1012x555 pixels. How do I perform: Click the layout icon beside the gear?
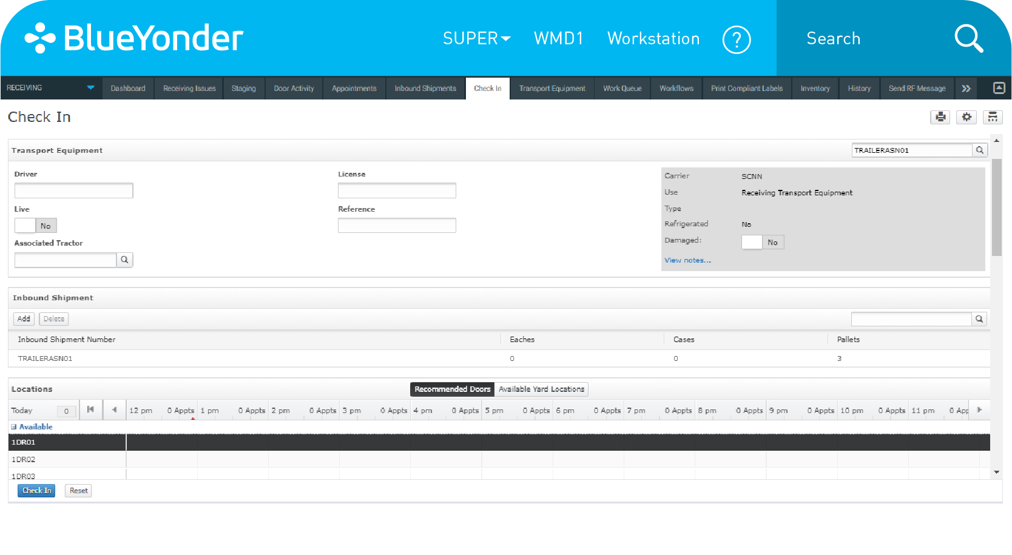(993, 117)
